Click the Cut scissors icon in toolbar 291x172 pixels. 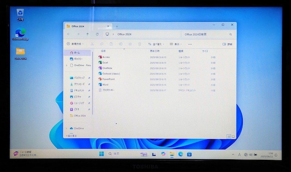pyautogui.click(x=92, y=44)
